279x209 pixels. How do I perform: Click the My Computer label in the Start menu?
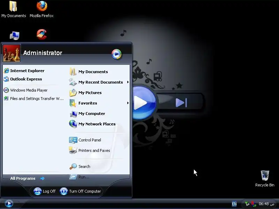(92, 114)
